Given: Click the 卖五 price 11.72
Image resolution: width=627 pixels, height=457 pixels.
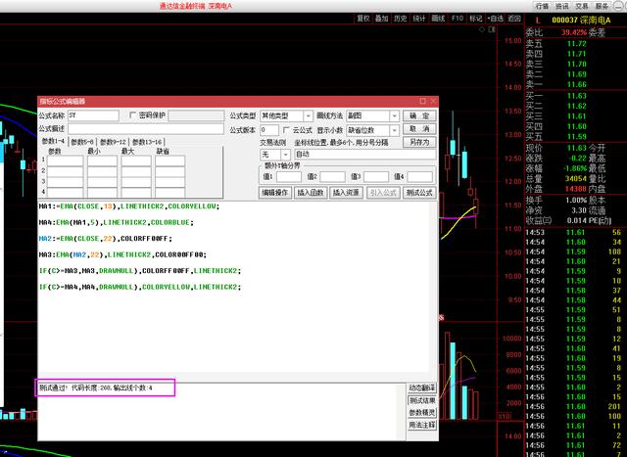Looking at the screenshot, I should pos(577,43).
